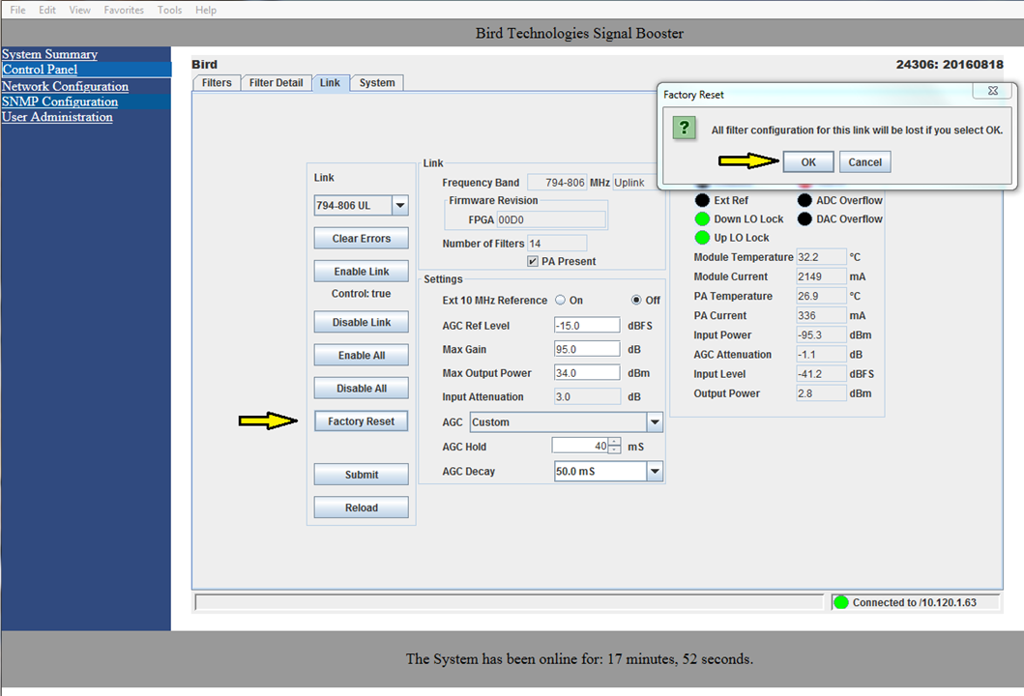Submit the link settings
The height and width of the screenshot is (696, 1024).
361,475
